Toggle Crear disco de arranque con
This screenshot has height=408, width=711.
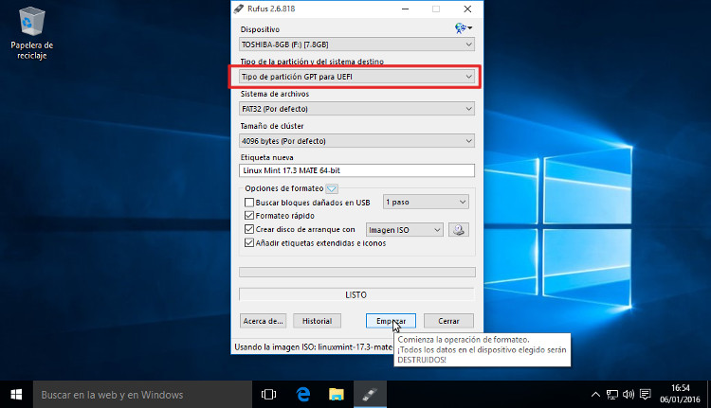pos(249,229)
